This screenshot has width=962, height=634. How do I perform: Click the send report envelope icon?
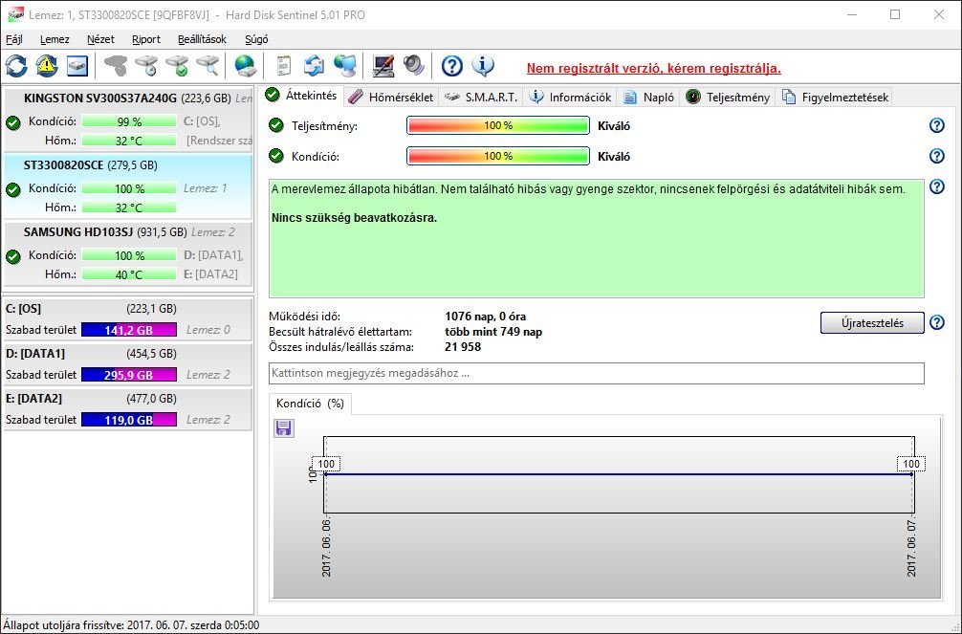(314, 66)
